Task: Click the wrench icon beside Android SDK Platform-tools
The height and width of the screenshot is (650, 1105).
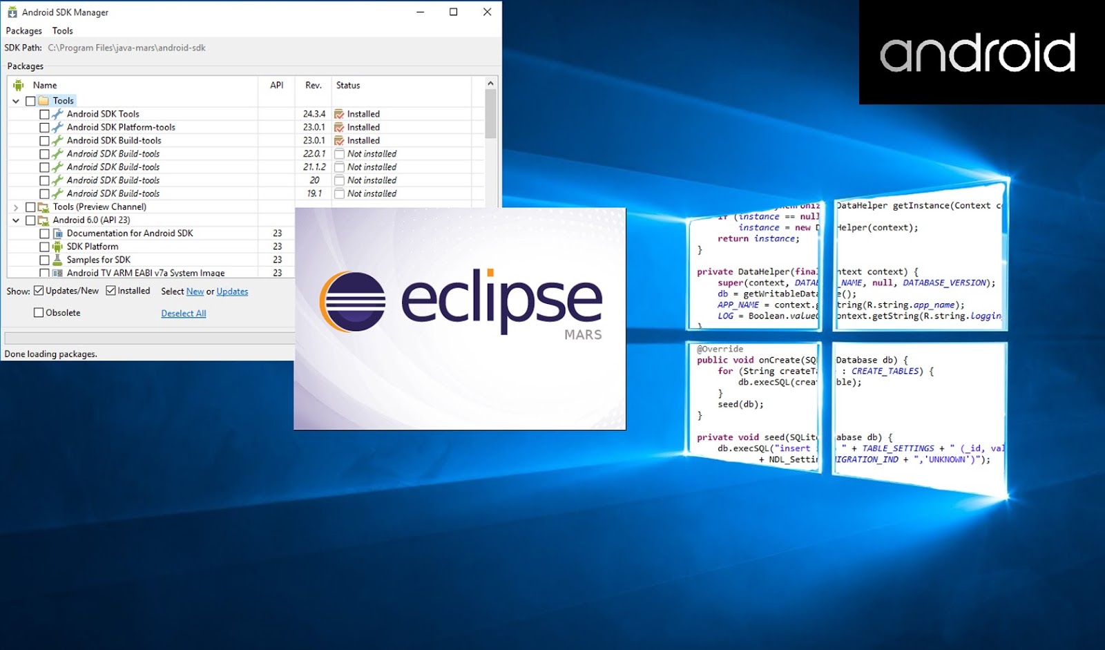Action: pos(57,127)
